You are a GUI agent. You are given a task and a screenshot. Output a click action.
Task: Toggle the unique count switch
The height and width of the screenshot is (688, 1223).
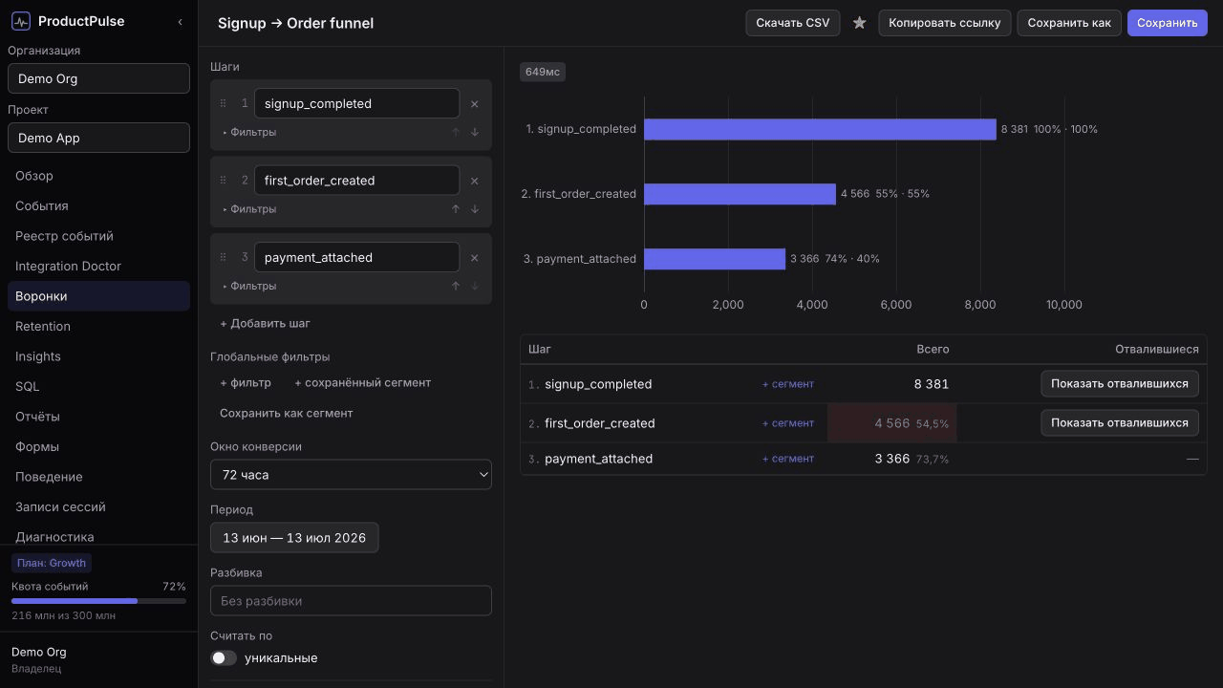224,658
